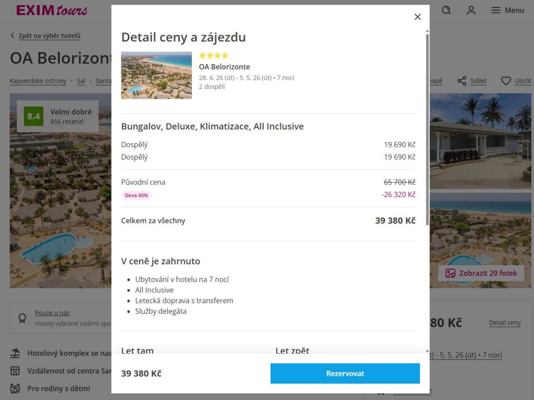Click the heart icon to save hotel
This screenshot has height=400, width=534.
506,81
